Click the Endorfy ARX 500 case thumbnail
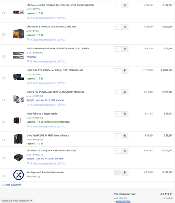The image size is (175, 203). (19, 139)
